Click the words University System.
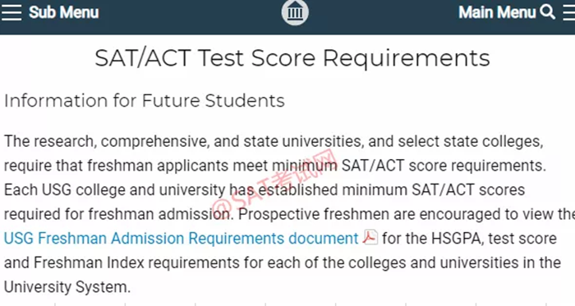 click(x=67, y=287)
